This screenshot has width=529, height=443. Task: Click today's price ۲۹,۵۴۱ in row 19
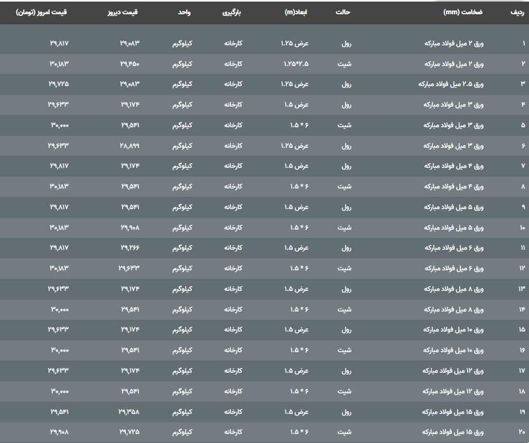pyautogui.click(x=59, y=412)
